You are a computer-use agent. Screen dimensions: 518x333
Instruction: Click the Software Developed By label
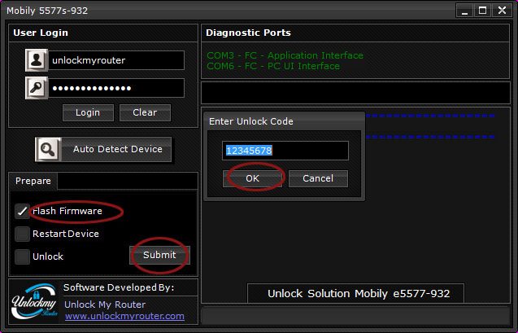pos(119,287)
